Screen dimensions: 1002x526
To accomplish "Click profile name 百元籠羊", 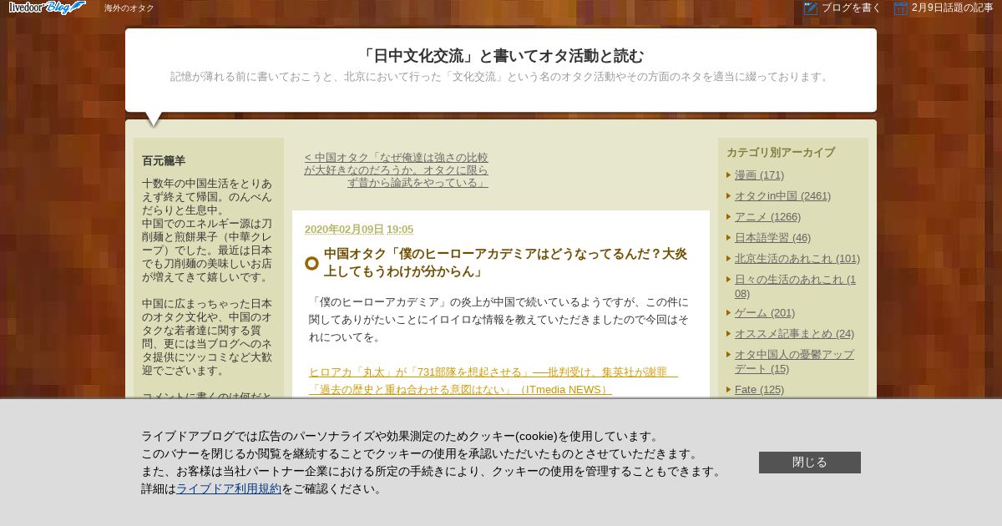I will coord(164,160).
